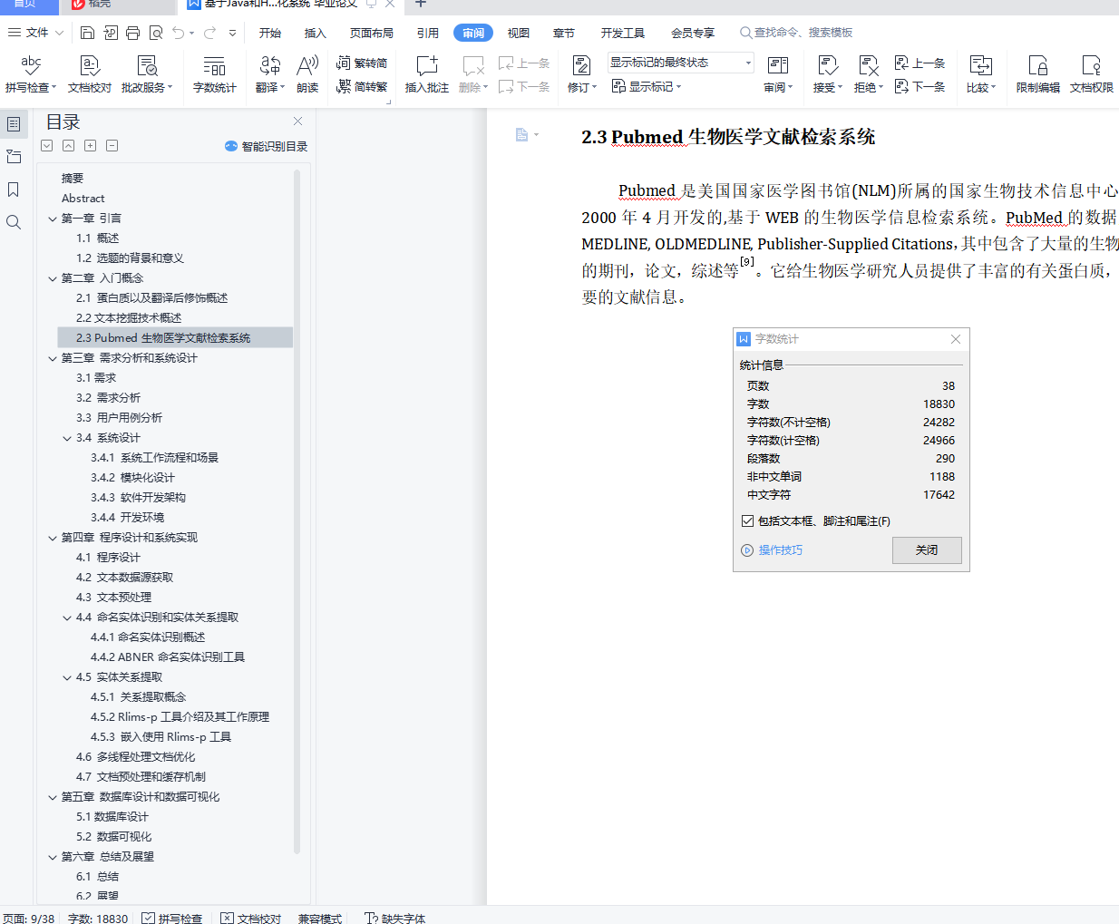Image resolution: width=1119 pixels, height=924 pixels.
Task: Click the outline icon in left sidebar
Action: (14, 124)
